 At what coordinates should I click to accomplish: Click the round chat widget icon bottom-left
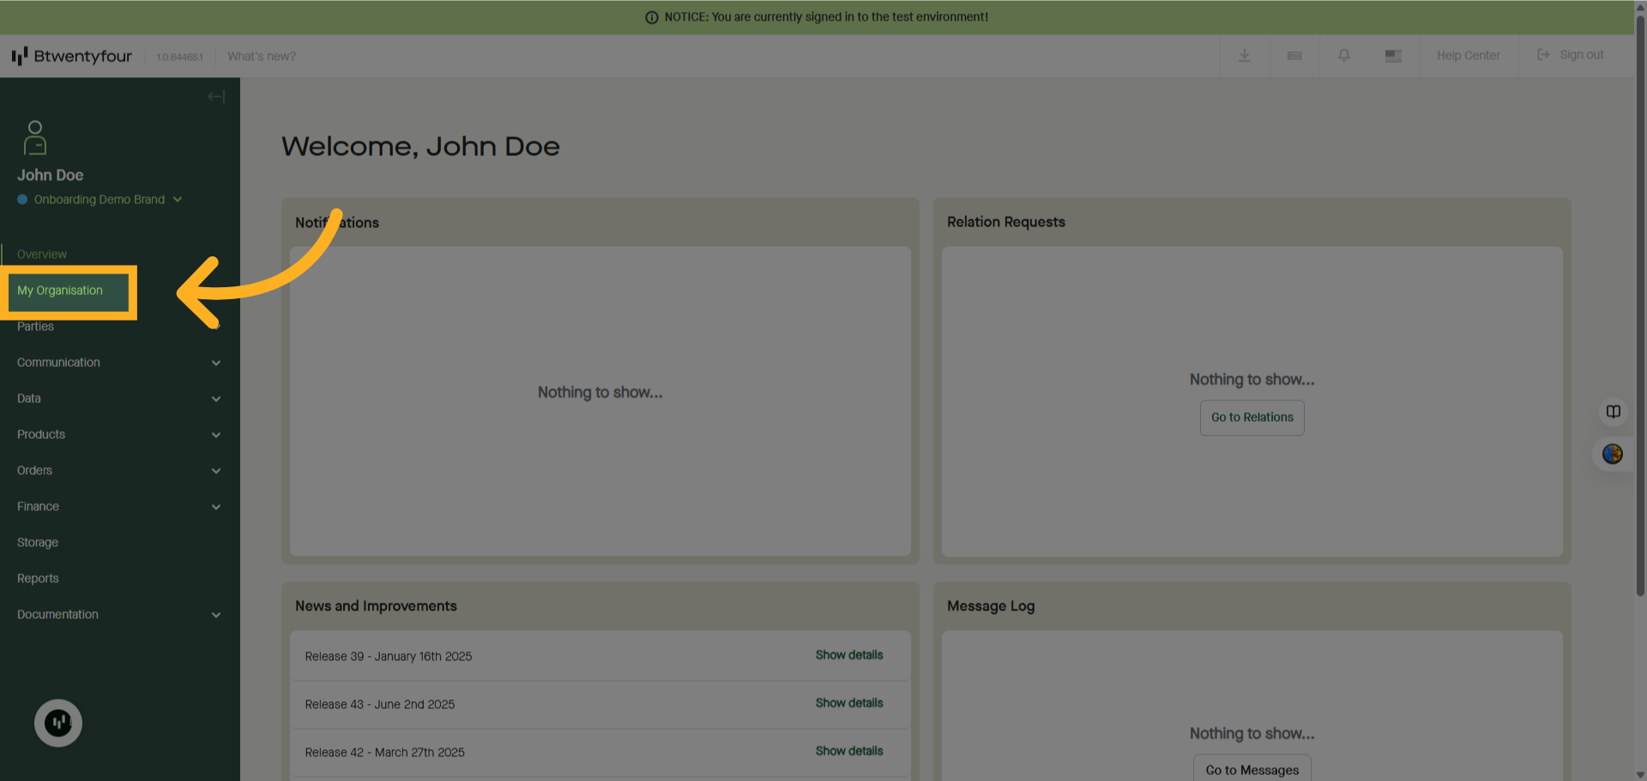(58, 723)
